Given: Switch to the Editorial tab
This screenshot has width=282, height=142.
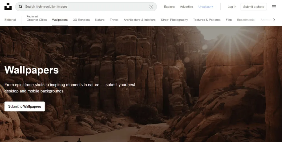Looking at the screenshot, I should click(10, 20).
